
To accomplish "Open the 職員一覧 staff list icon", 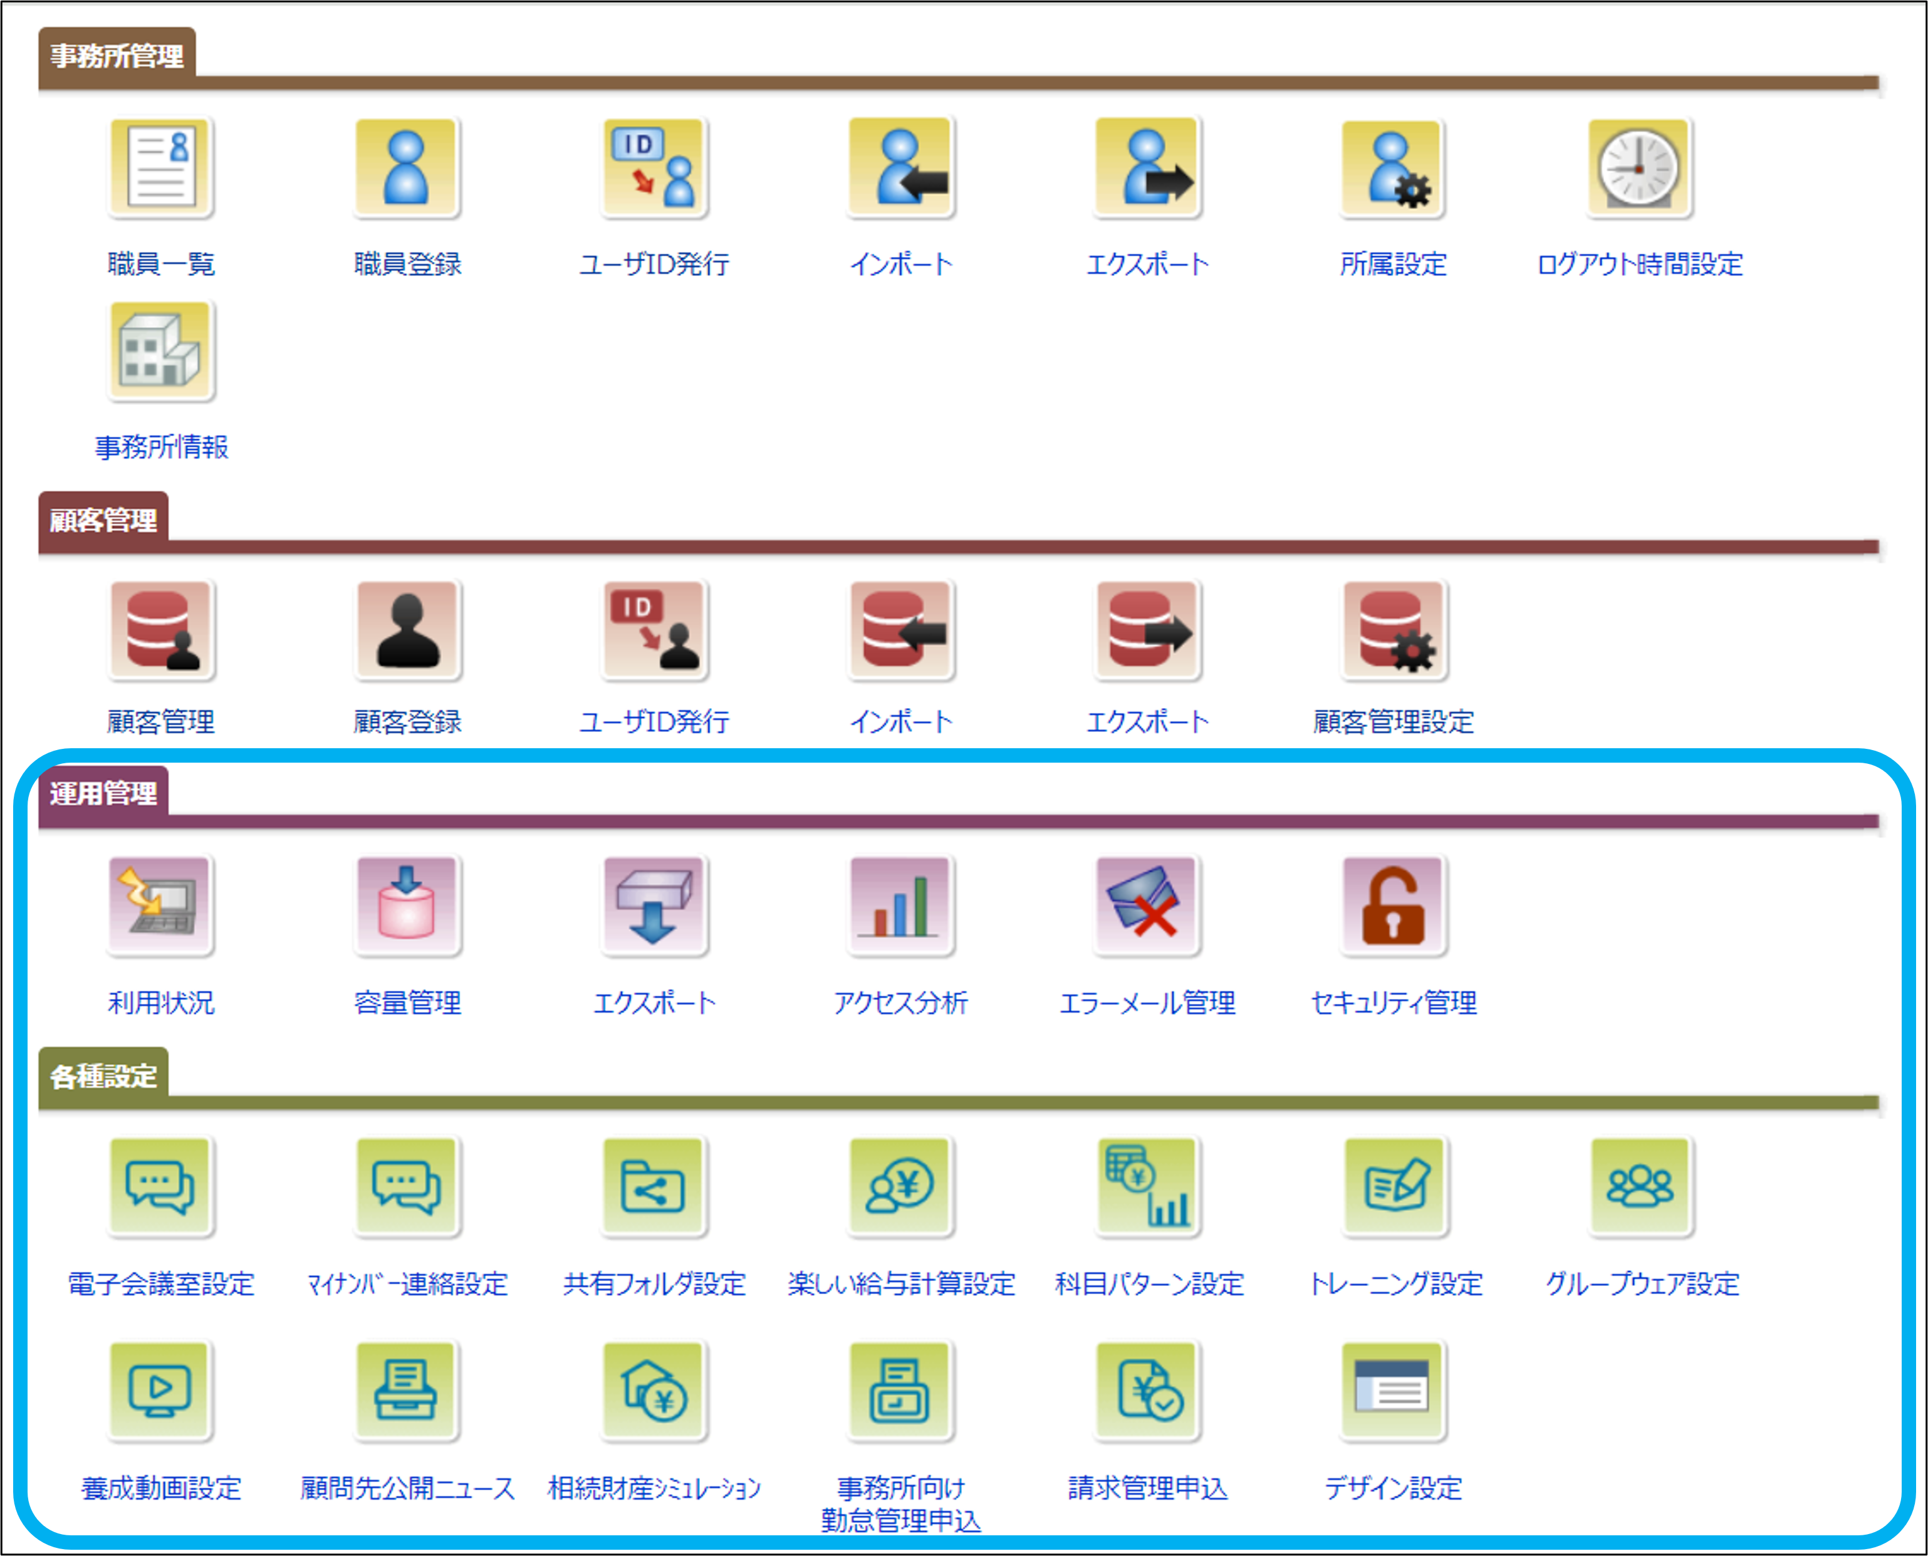I will 161,167.
